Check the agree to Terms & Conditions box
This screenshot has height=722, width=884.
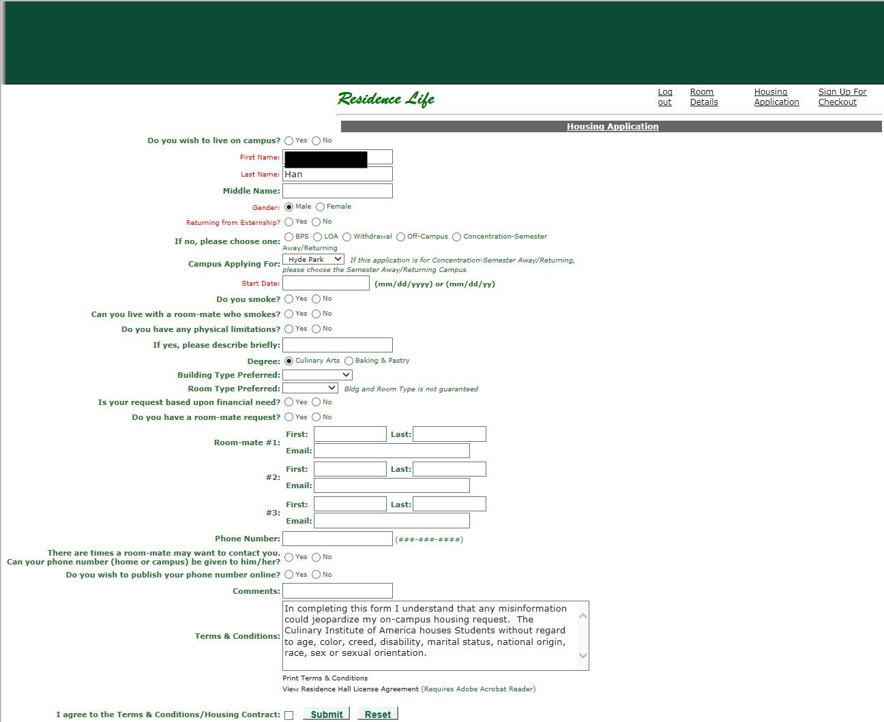pos(289,715)
